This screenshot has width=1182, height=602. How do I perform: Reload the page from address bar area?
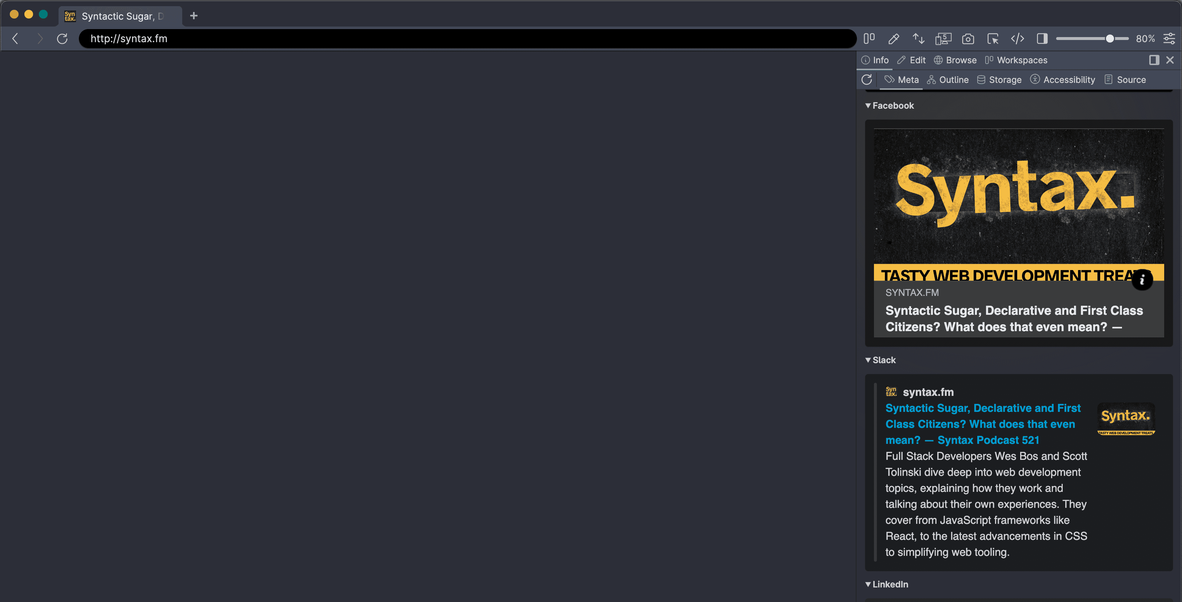pos(63,39)
